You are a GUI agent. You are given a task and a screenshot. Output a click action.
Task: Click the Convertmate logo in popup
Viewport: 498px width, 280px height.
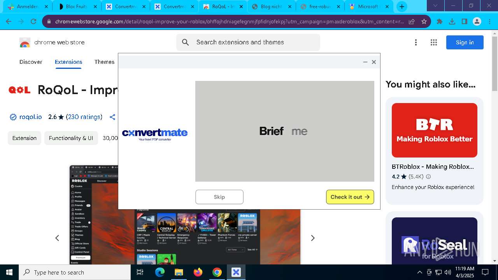[155, 134]
